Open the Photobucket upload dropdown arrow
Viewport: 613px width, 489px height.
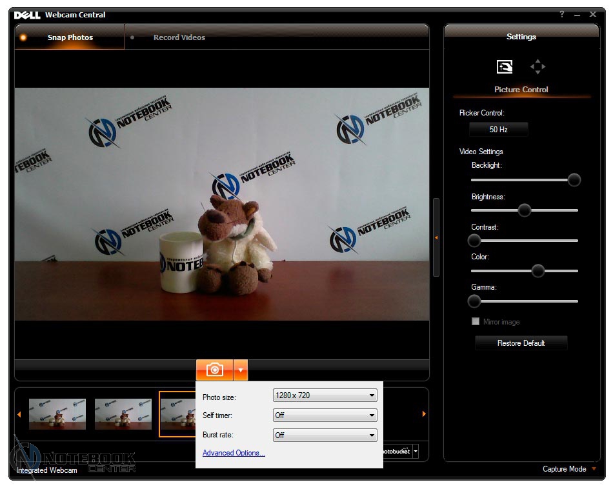click(x=416, y=451)
